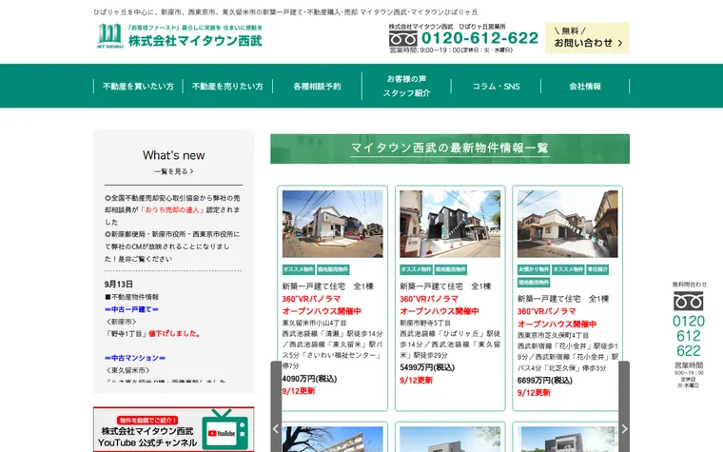
Task: Open コラム・SNS menu
Action: pyautogui.click(x=496, y=87)
